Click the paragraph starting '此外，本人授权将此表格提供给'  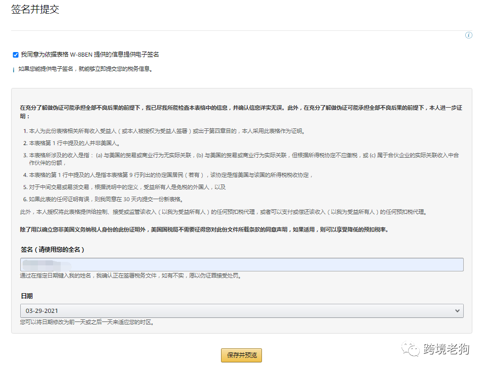click(x=224, y=212)
